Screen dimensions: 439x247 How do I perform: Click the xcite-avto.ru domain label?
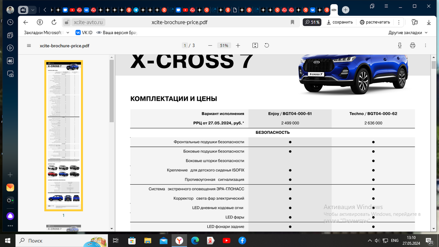pos(88,22)
